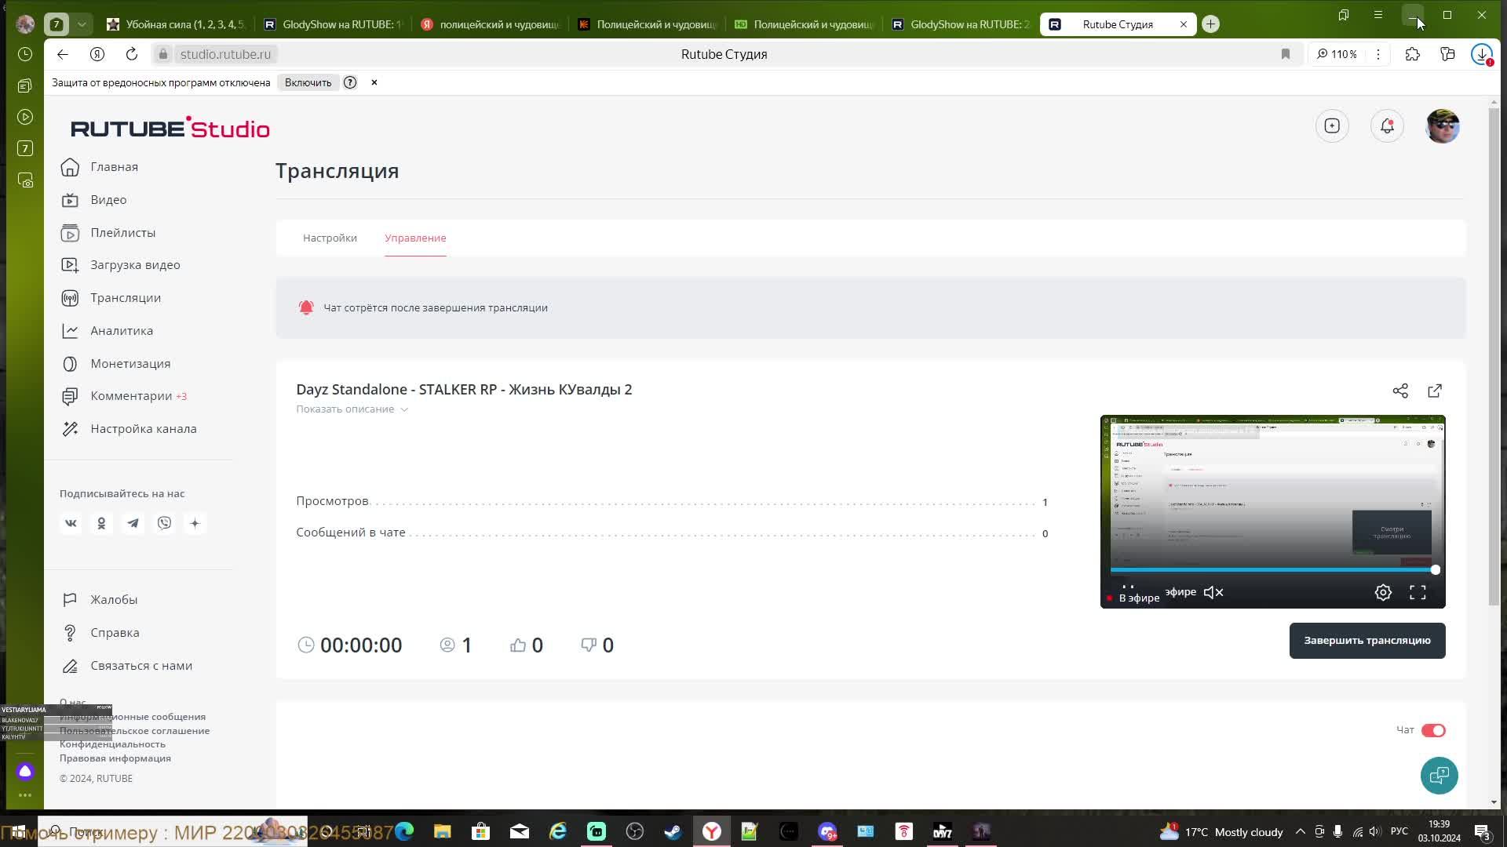Show hidden system tray icons
Image resolution: width=1507 pixels, height=847 pixels.
1301,832
